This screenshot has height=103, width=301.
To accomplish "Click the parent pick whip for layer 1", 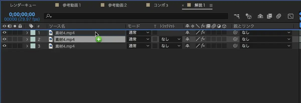I will click(235, 32).
